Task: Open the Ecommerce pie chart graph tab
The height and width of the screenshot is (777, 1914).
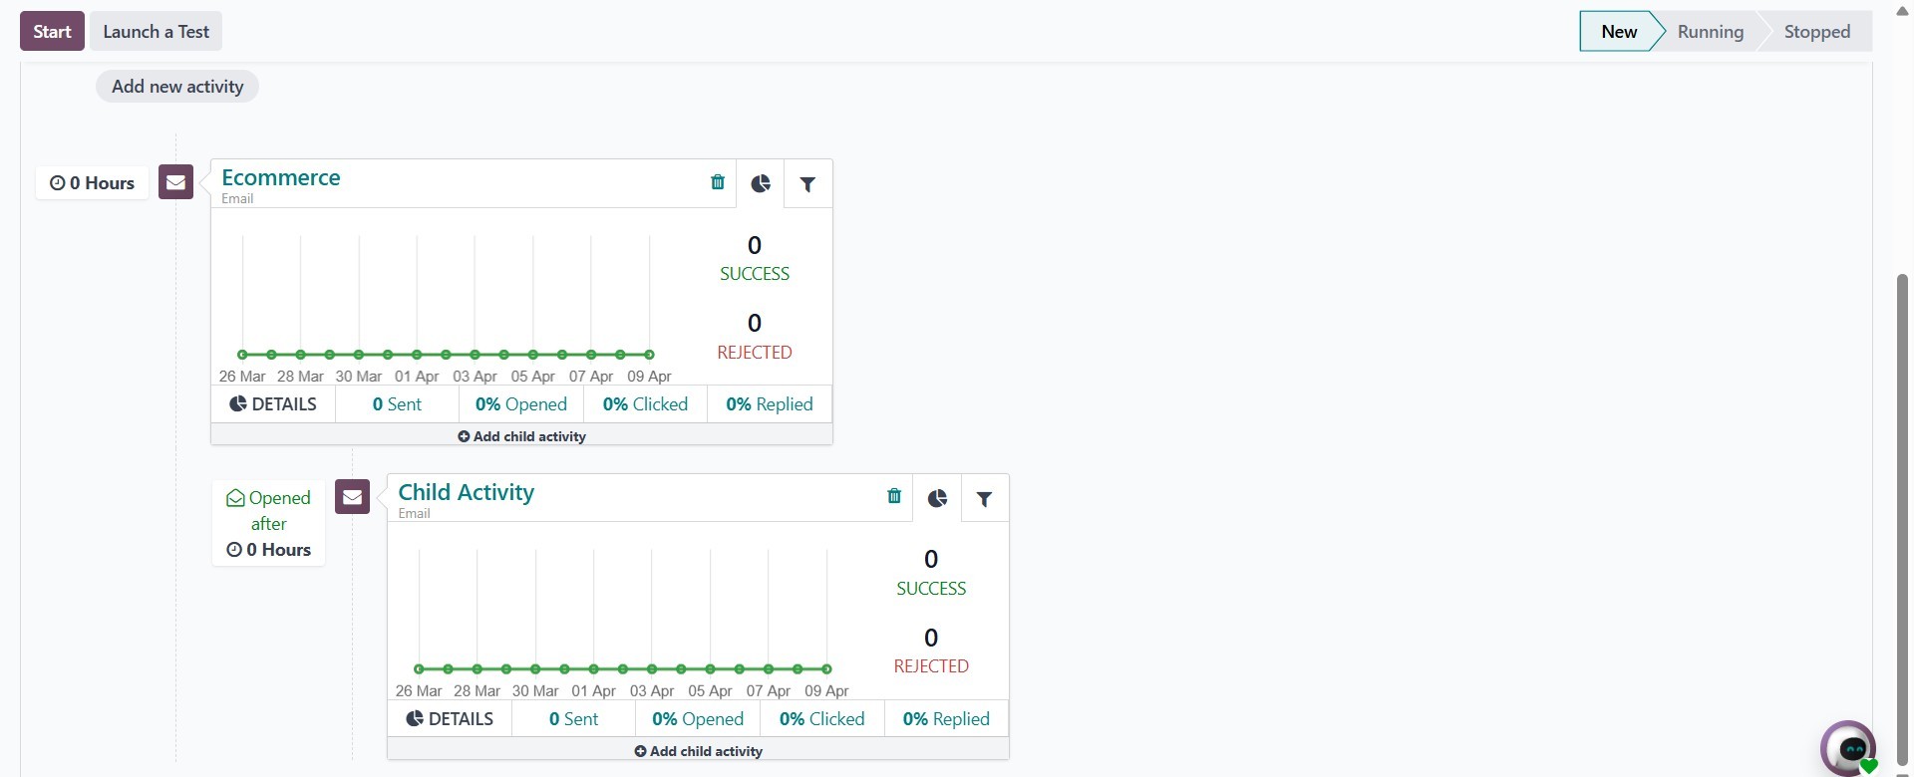Action: point(761,183)
